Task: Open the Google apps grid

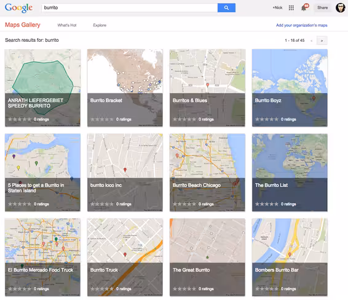Action: click(x=291, y=8)
